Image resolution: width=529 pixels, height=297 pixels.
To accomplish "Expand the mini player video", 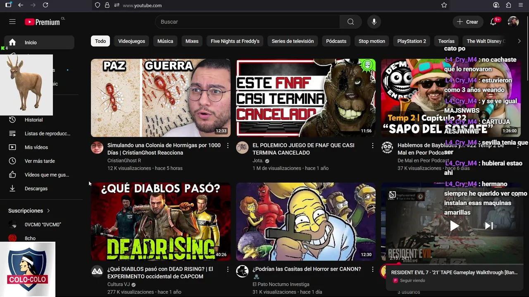I will (392, 195).
